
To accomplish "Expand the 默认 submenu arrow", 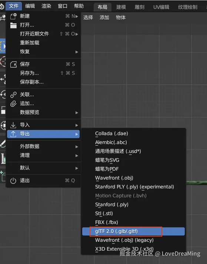I will pyautogui.click(x=77, y=168).
